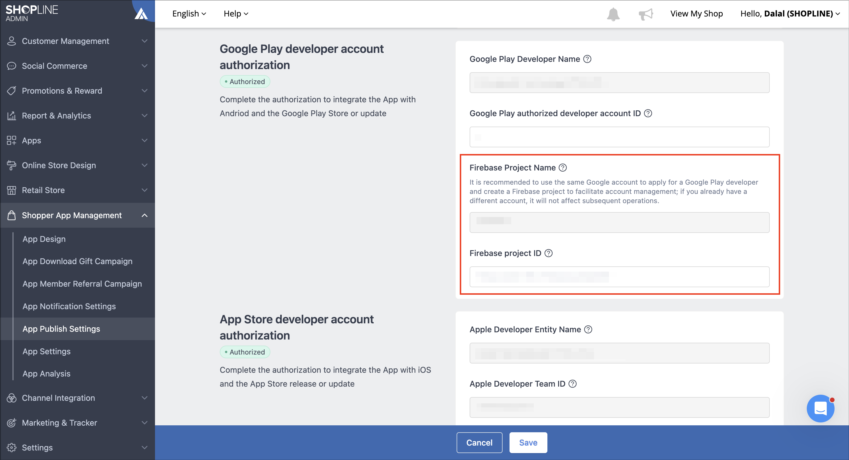Viewport: 849px width, 460px height.
Task: Expand Marketing & Tracker chevron
Action: pyautogui.click(x=144, y=422)
